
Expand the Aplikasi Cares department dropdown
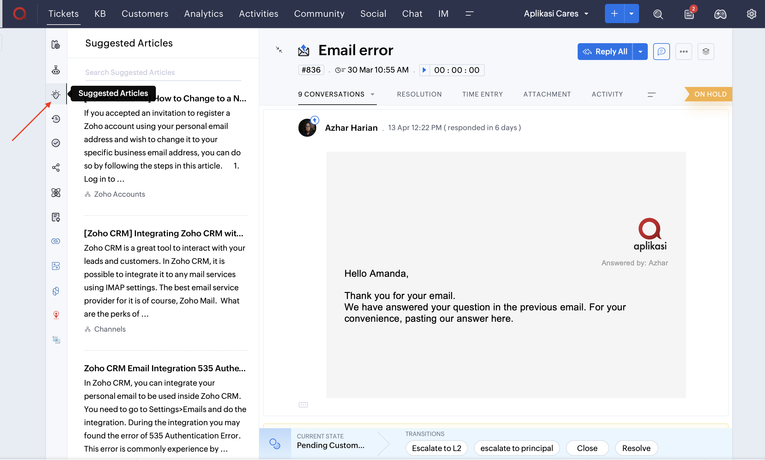[556, 13]
